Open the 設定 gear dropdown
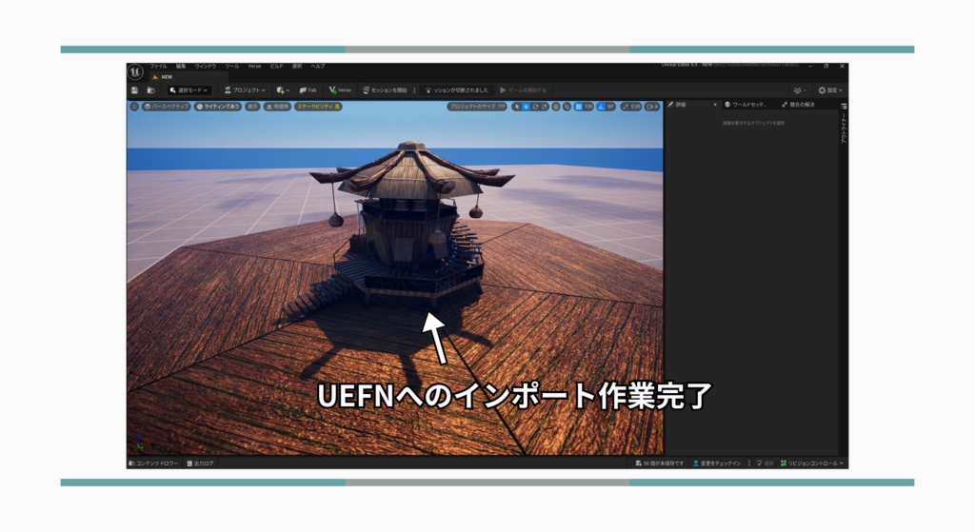Viewport: 975px width, 532px height. tap(830, 90)
